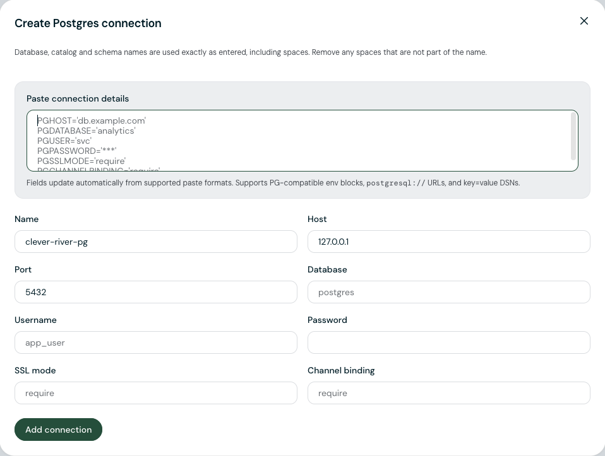
Task: Click the 'Database' label
Action: tap(327, 269)
